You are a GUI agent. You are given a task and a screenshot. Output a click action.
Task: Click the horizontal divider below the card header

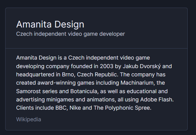[96, 48]
